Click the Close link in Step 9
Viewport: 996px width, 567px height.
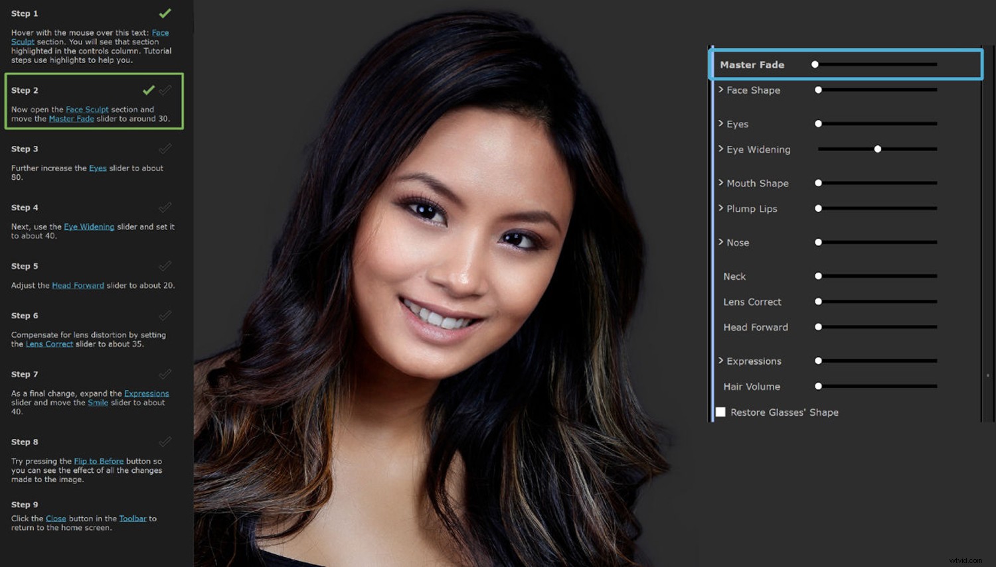[x=56, y=518]
